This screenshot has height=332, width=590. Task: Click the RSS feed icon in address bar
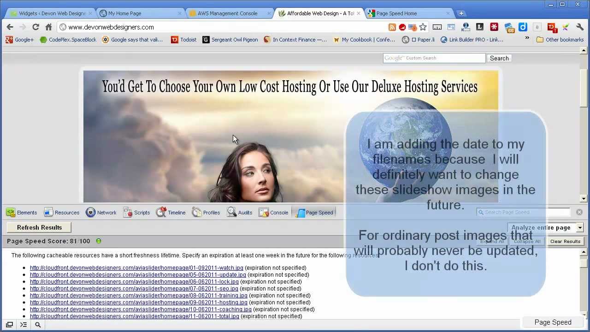tap(392, 27)
